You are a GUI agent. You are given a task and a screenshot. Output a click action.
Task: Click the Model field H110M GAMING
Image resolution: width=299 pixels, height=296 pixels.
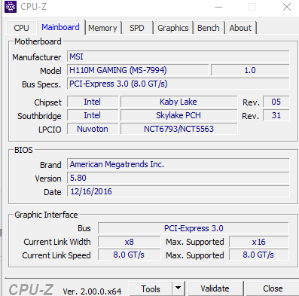click(x=138, y=70)
